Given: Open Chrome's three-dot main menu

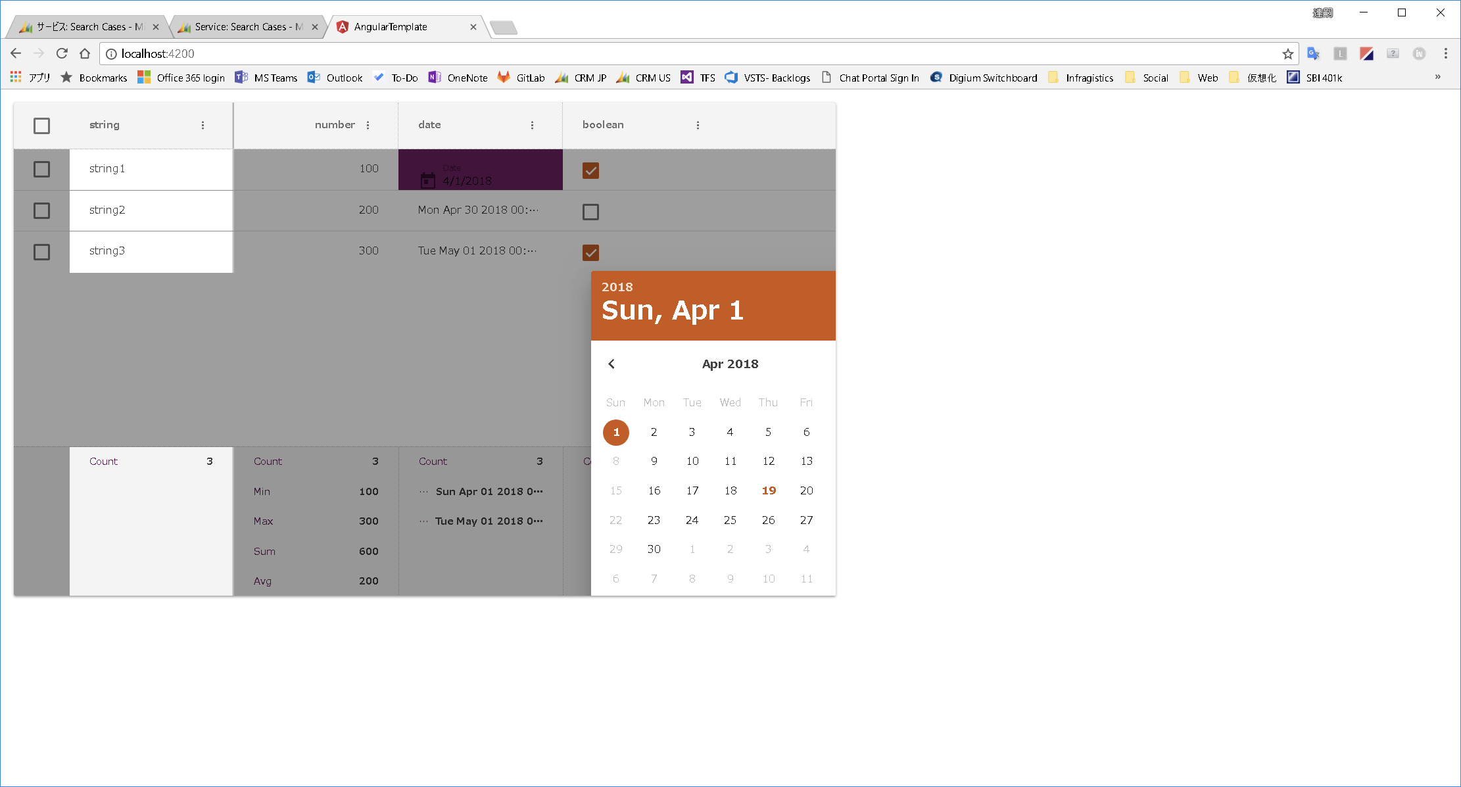Looking at the screenshot, I should click(x=1445, y=54).
